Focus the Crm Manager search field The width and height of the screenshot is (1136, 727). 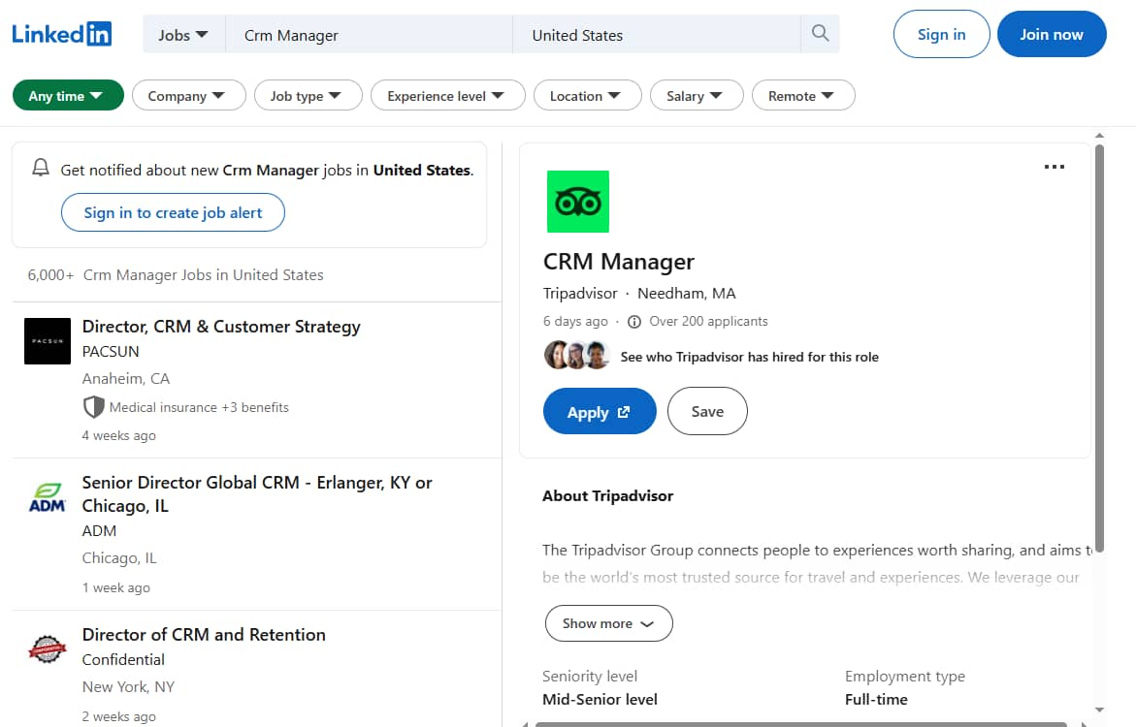coord(369,35)
